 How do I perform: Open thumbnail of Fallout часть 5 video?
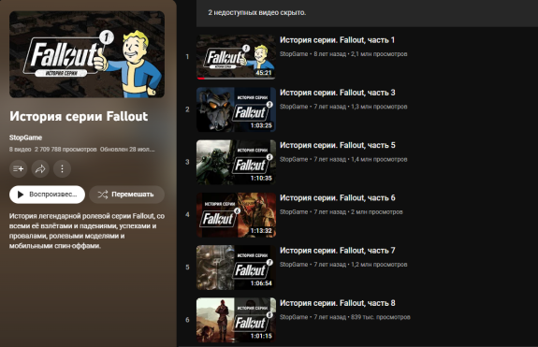(236, 162)
